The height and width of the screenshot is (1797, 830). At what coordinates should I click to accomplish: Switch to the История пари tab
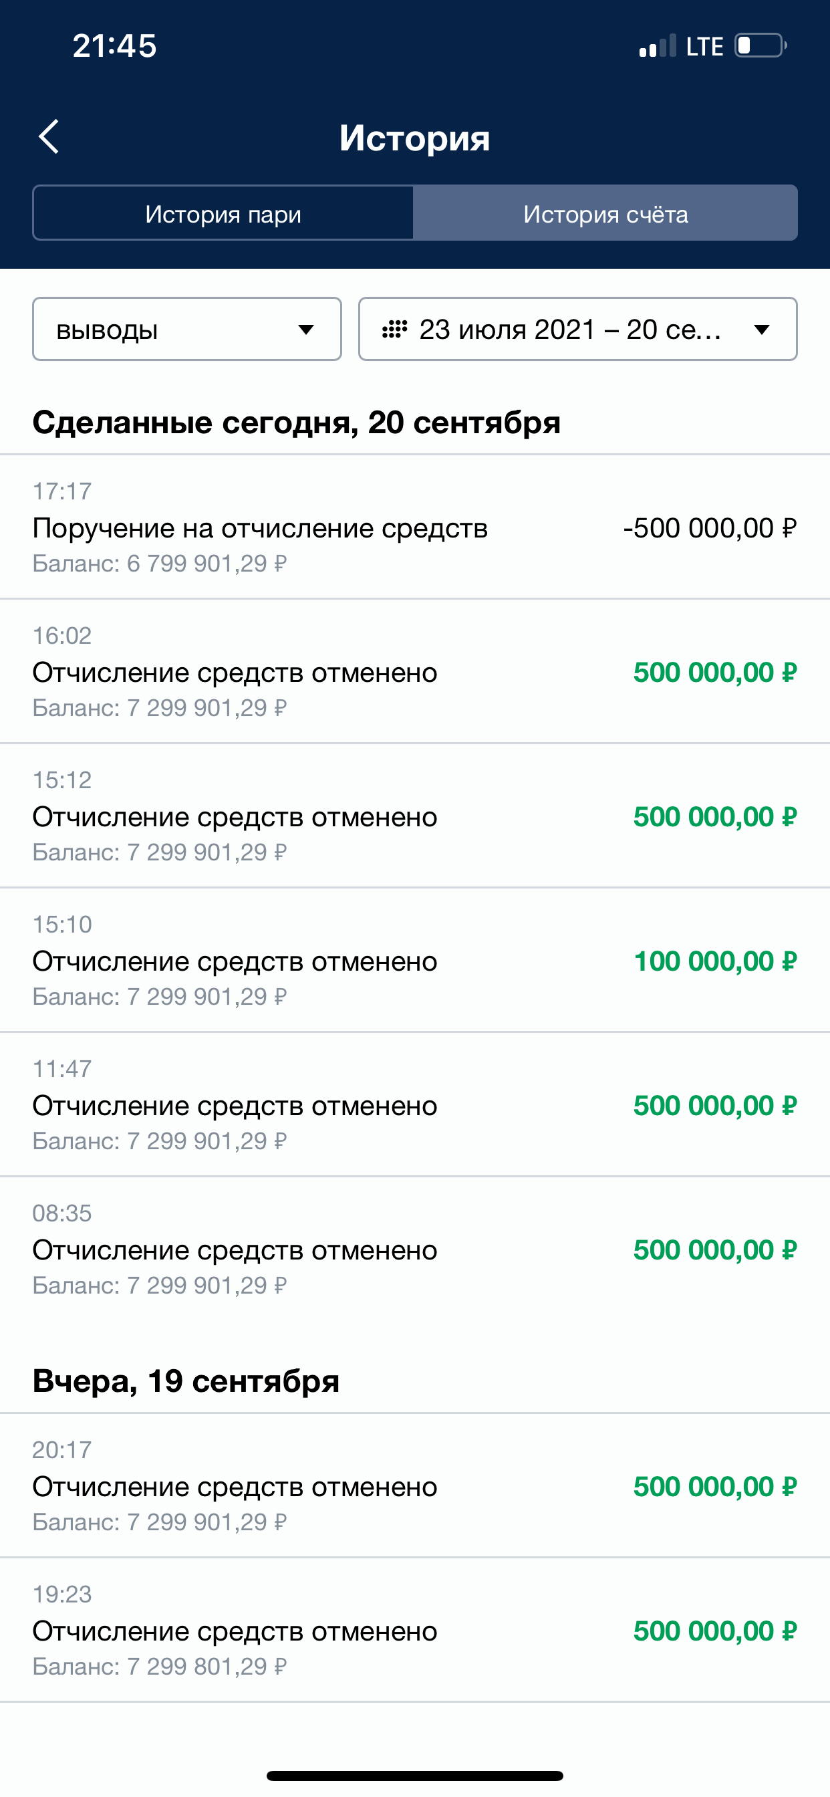pyautogui.click(x=223, y=213)
